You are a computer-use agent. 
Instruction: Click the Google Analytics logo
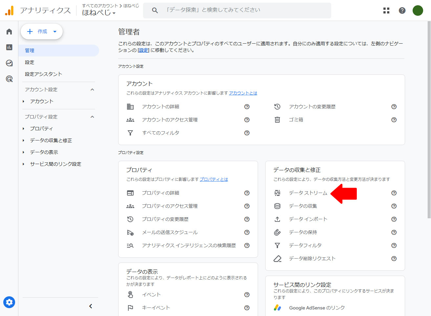click(9, 11)
